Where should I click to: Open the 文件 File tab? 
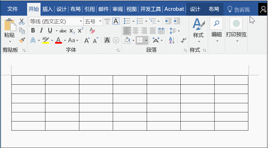click(12, 9)
